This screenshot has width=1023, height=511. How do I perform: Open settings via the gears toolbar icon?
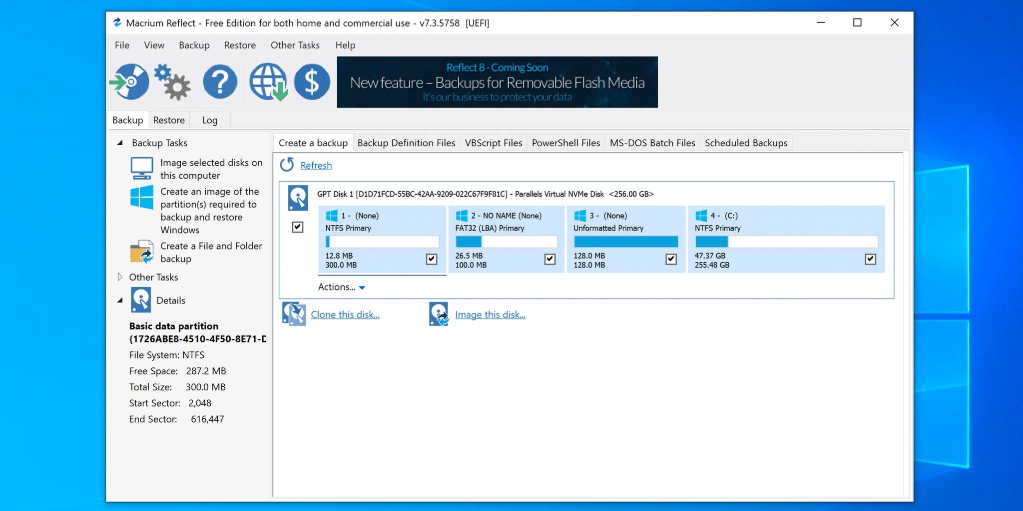(x=172, y=82)
